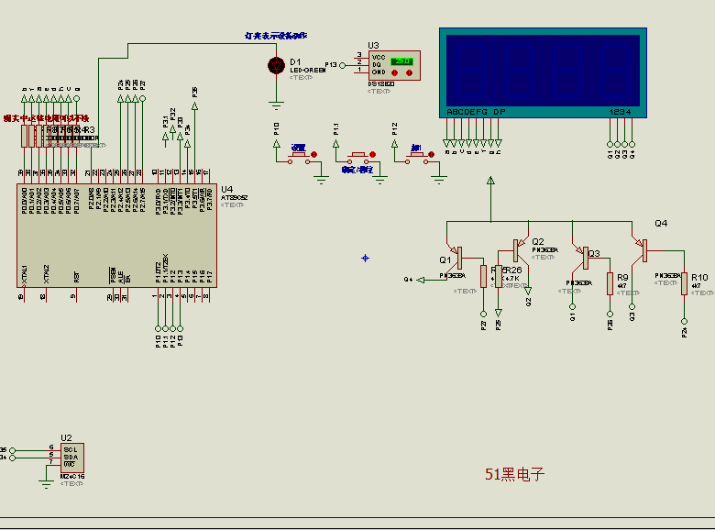
Task: Click the U3 DS18B20 sensor body
Action: (x=394, y=66)
